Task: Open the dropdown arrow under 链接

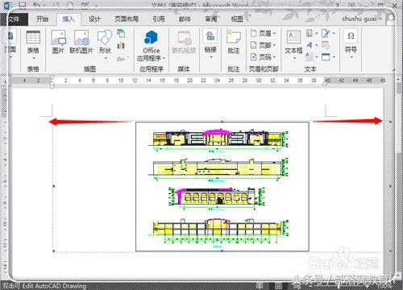Action: click(x=211, y=57)
